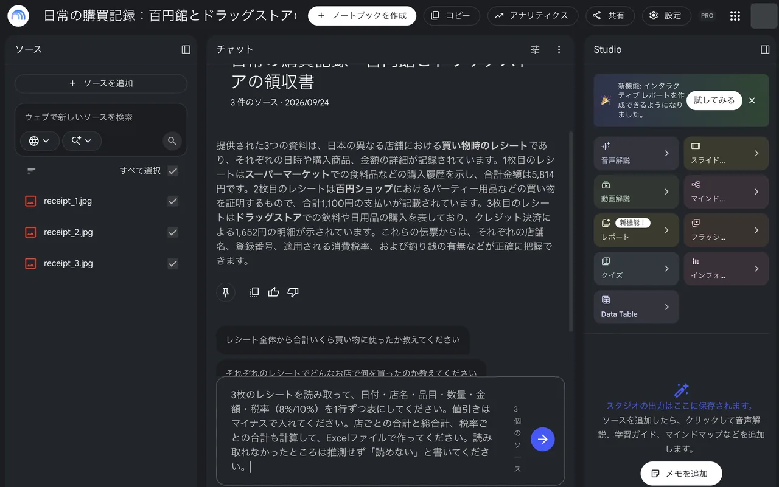Open the chat more-options three-dot menu
Image resolution: width=779 pixels, height=487 pixels.
pos(559,50)
